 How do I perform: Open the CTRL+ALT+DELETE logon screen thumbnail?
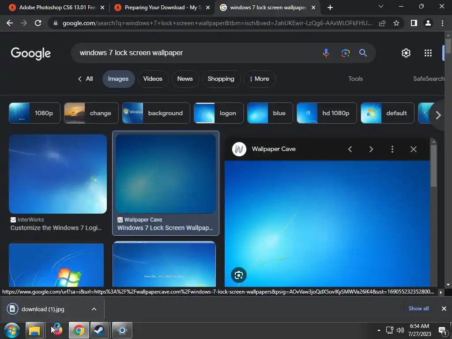click(x=164, y=265)
